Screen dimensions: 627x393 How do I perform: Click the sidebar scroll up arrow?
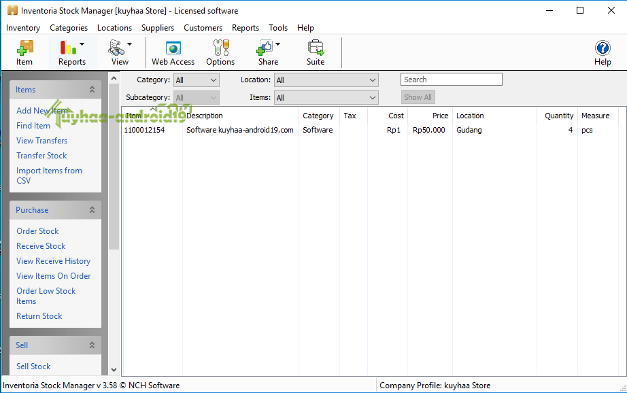tap(114, 78)
